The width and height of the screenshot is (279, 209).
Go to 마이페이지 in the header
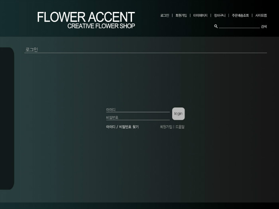coord(200,16)
